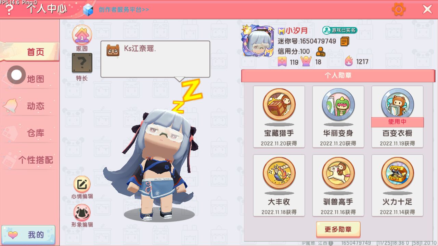Open 心情编辑 mood edit icon
This screenshot has height=246, width=438.
82,184
